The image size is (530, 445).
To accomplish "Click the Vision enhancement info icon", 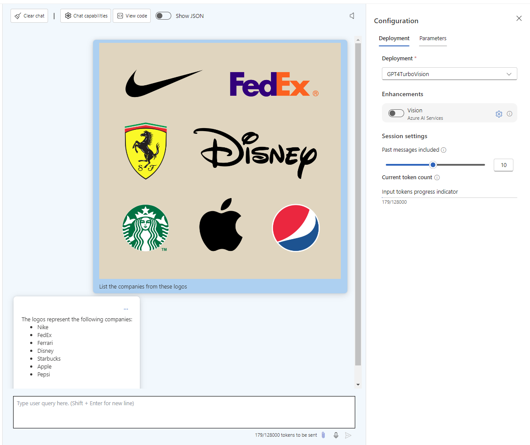I will (x=509, y=114).
